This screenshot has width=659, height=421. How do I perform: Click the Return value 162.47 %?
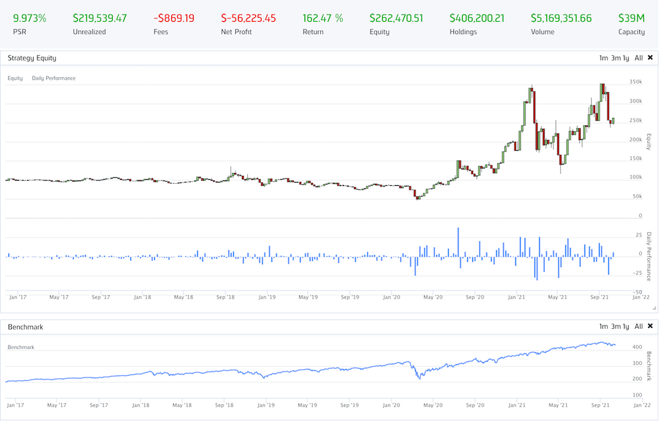[x=322, y=18]
